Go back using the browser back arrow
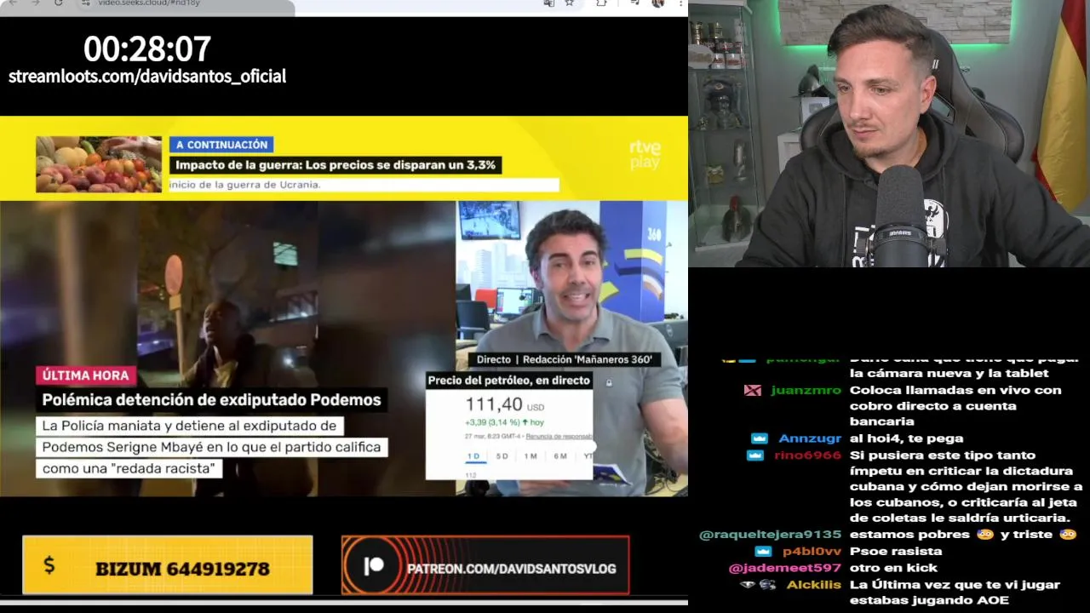 [x=12, y=3]
